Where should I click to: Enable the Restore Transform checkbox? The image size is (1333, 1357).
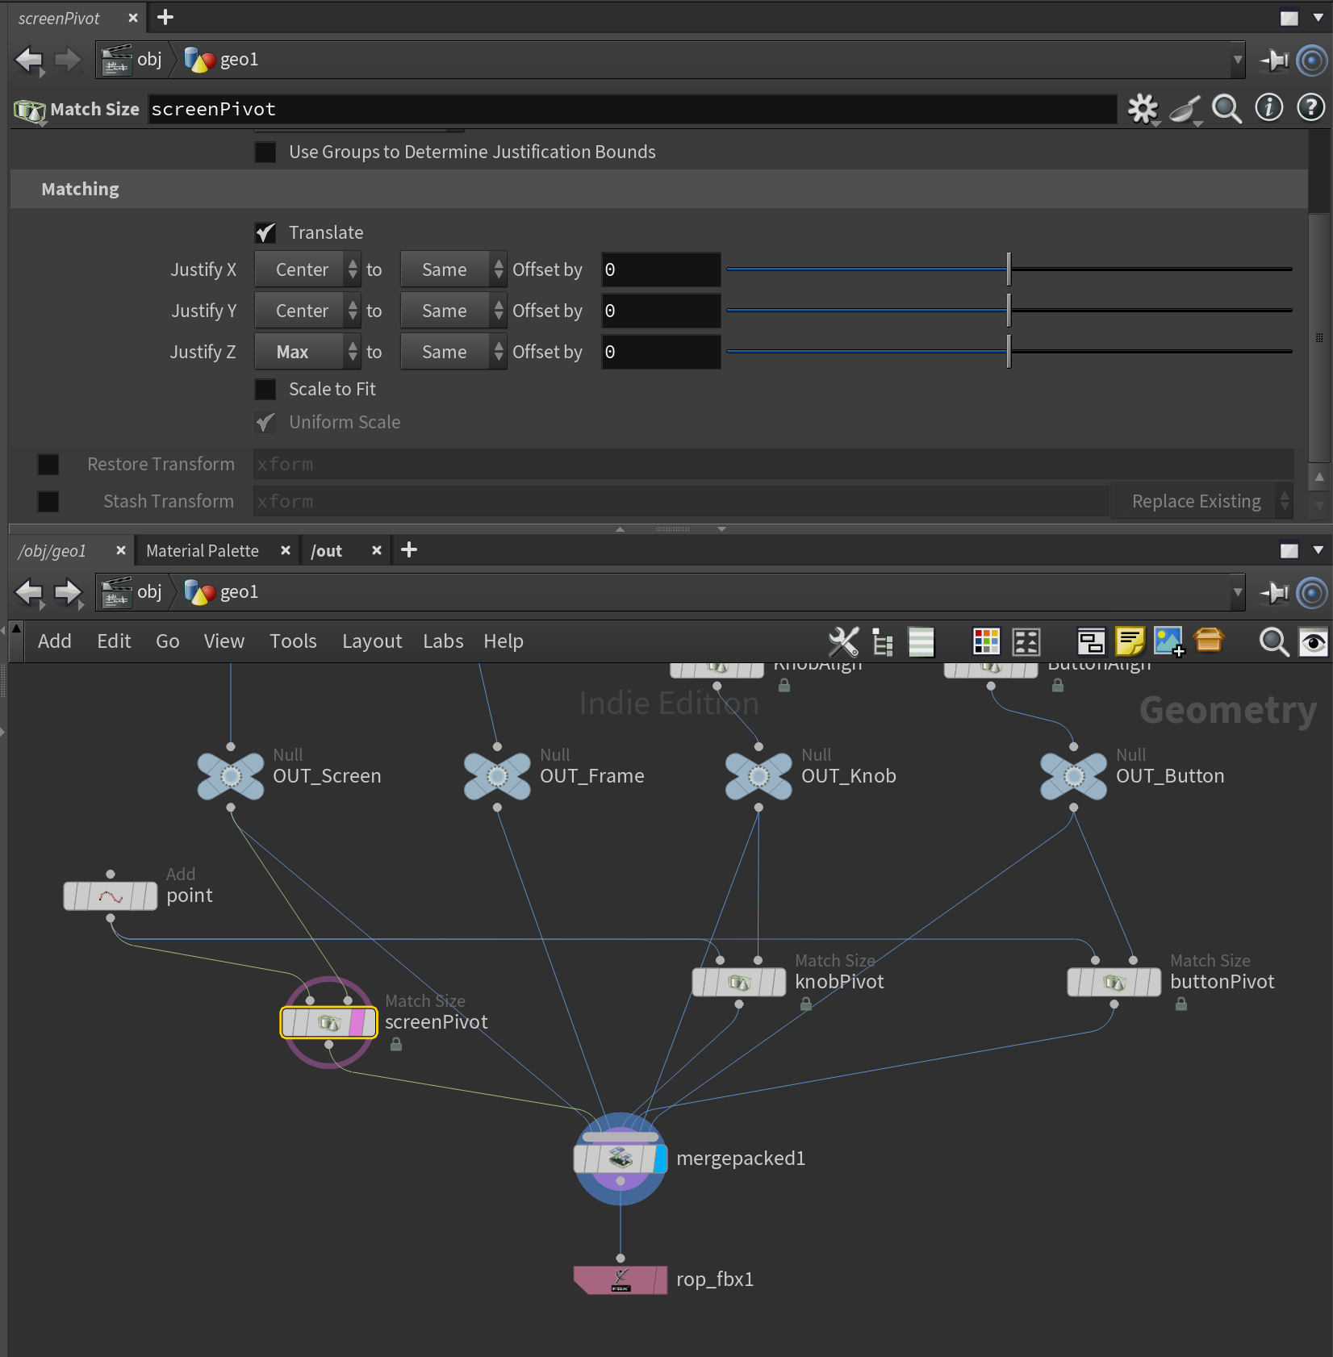48,465
